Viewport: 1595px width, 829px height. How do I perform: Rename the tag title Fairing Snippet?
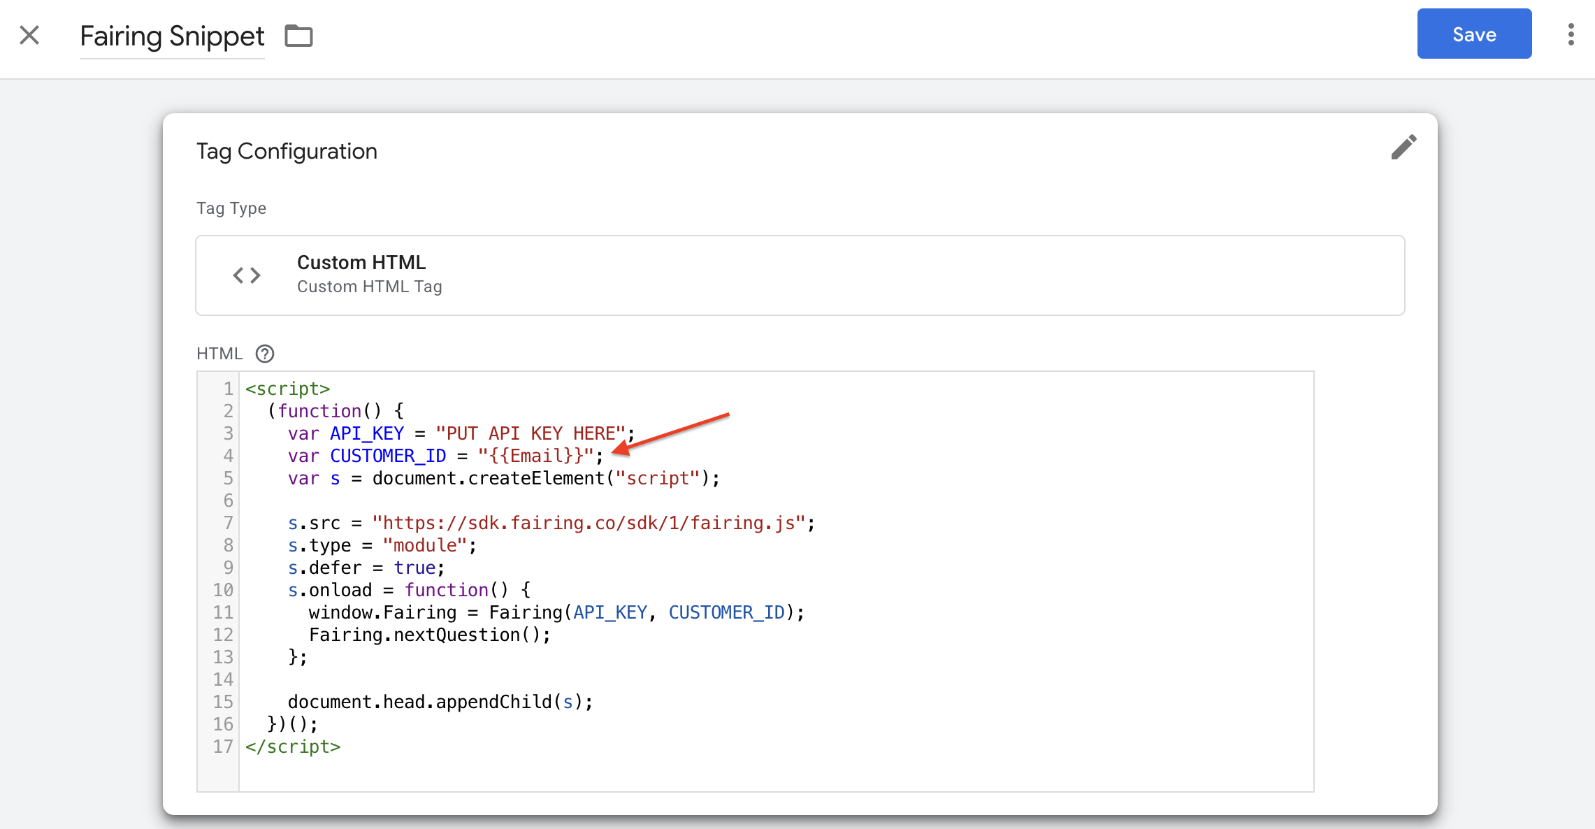pos(172,36)
